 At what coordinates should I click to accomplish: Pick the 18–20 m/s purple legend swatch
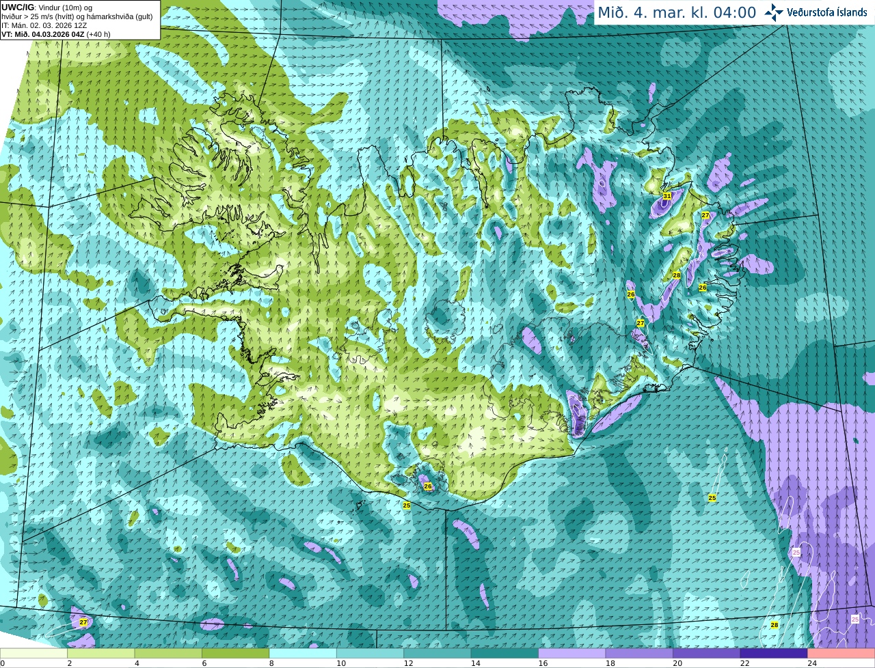(639, 653)
